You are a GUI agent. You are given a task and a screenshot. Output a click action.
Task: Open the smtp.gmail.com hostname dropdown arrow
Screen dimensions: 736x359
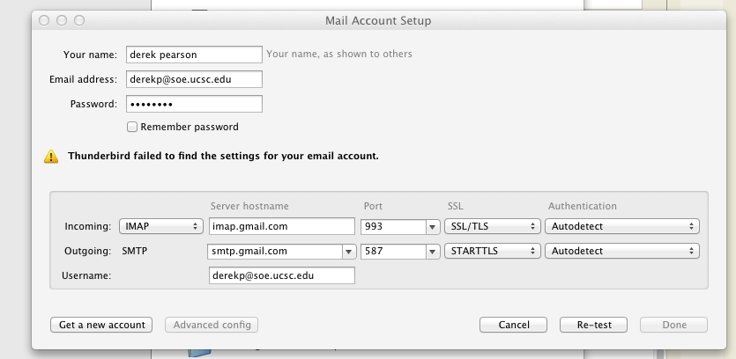348,252
